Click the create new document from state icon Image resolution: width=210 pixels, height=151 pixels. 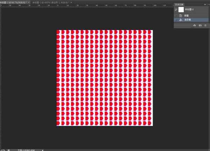(194, 25)
